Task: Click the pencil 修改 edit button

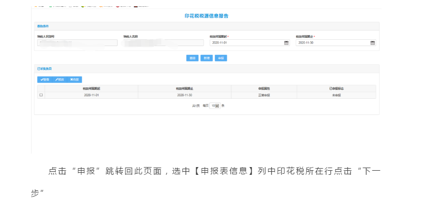Action: point(60,79)
